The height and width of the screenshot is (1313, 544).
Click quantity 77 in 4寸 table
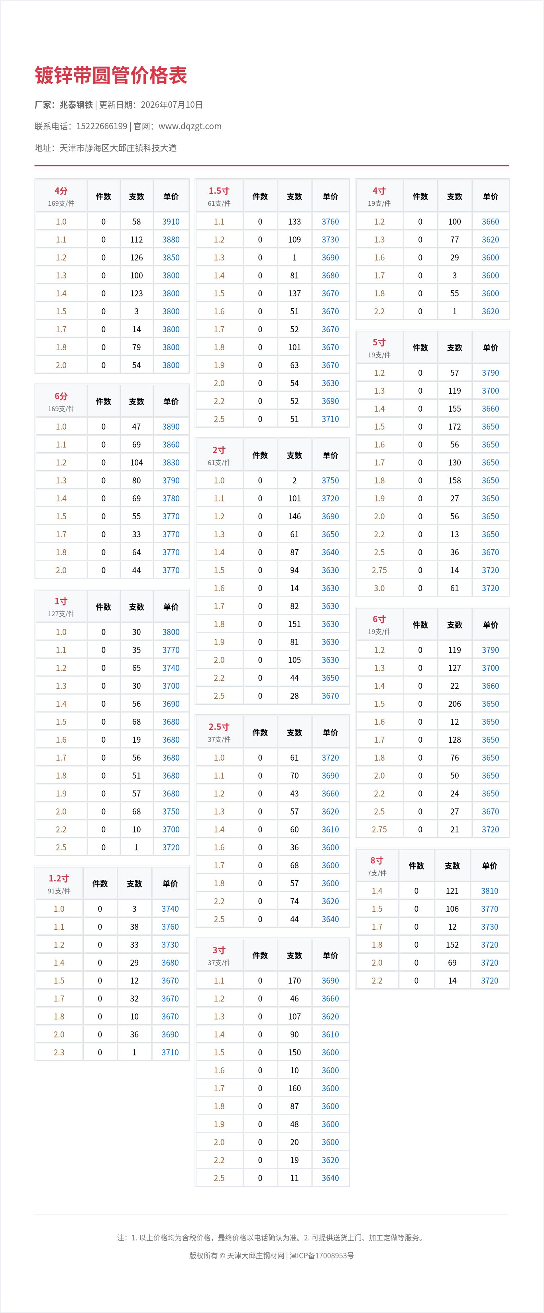click(454, 240)
